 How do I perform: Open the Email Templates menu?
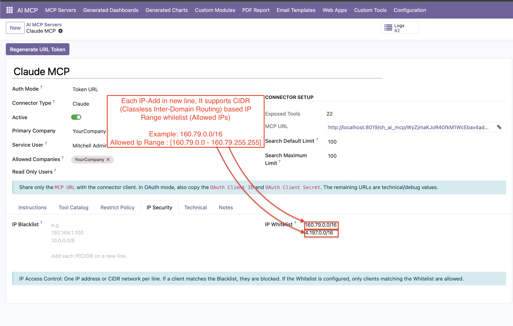296,10
